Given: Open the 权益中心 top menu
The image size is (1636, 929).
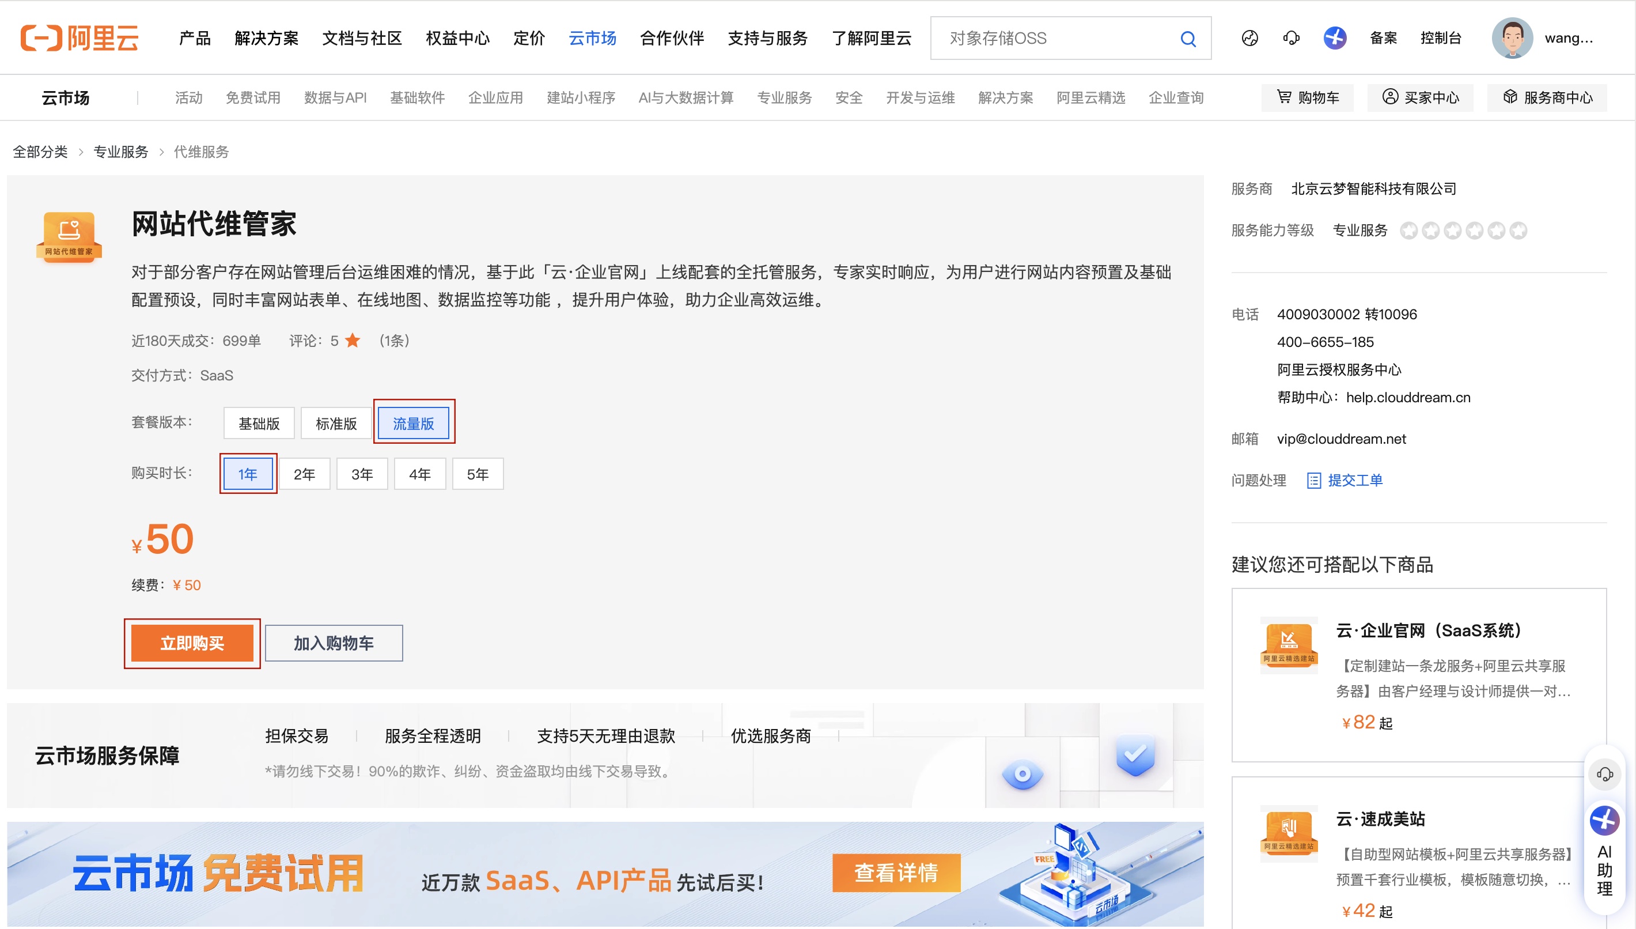Looking at the screenshot, I should [x=457, y=38].
